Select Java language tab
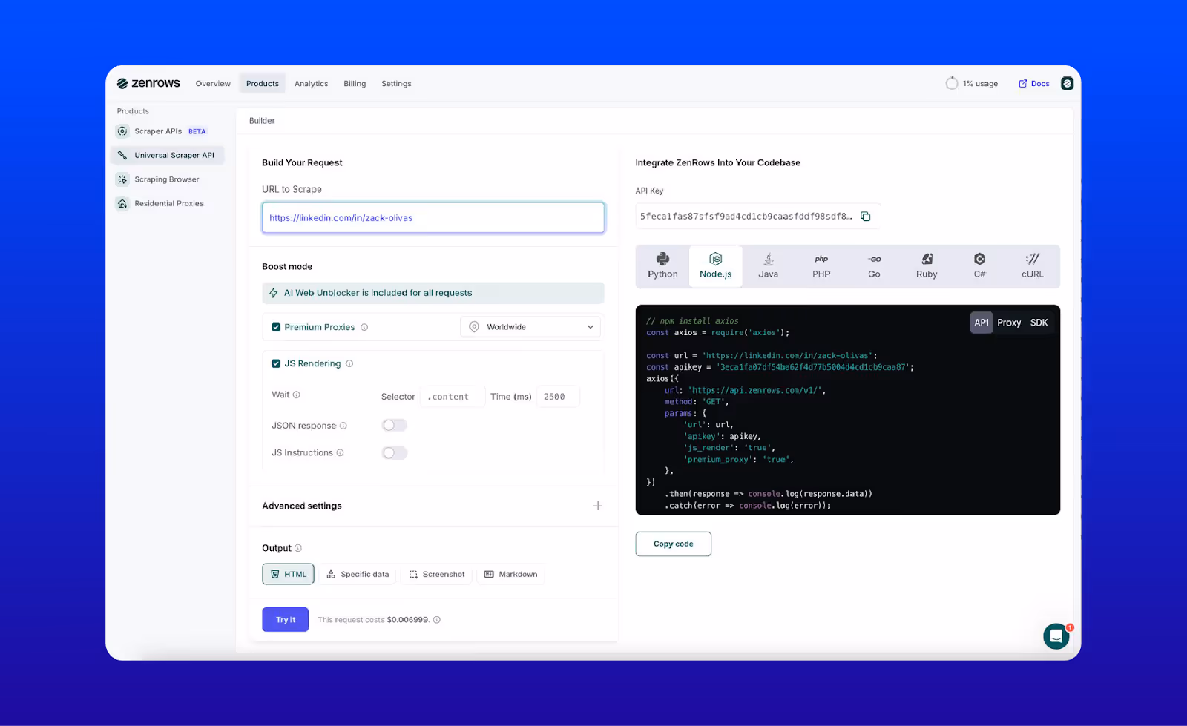This screenshot has width=1187, height=726. [x=769, y=265]
